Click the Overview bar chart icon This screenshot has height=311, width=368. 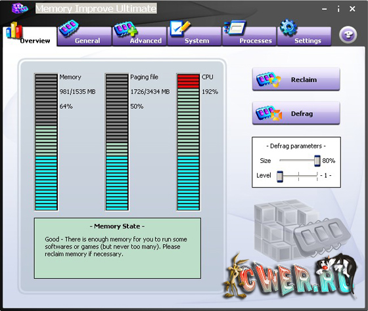coord(14,30)
